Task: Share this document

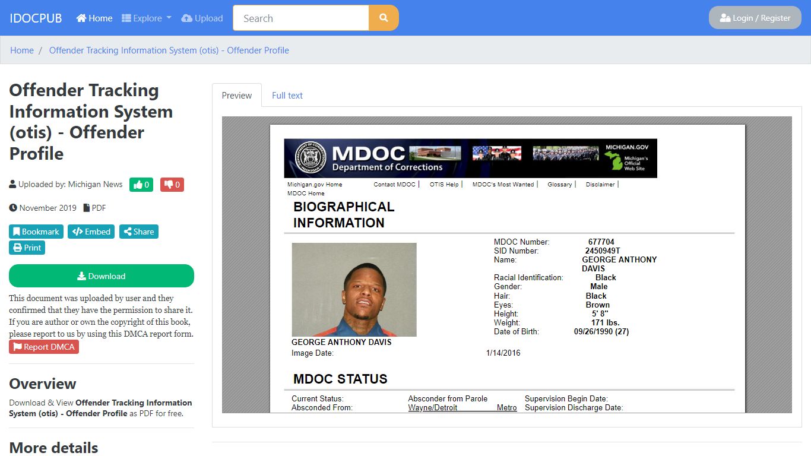Action: pos(139,232)
